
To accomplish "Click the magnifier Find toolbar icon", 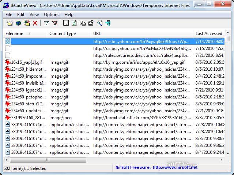I will click(x=100, y=23).
